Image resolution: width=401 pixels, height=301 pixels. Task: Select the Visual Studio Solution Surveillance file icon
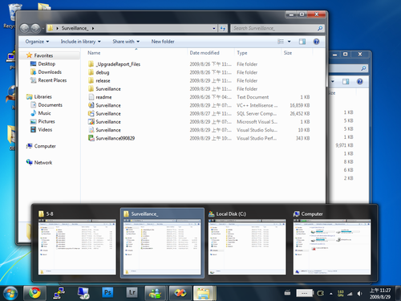[91, 130]
